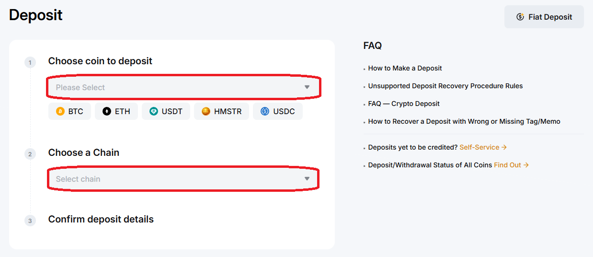Click the chain selector dropdown arrow

307,179
